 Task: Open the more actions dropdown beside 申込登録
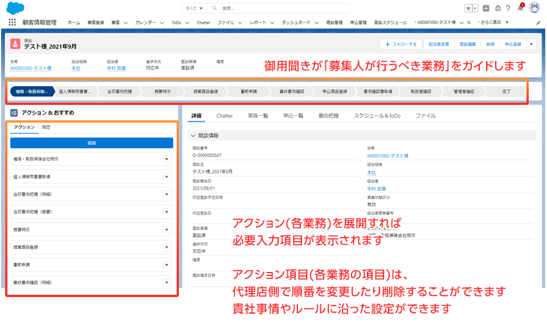coord(531,44)
